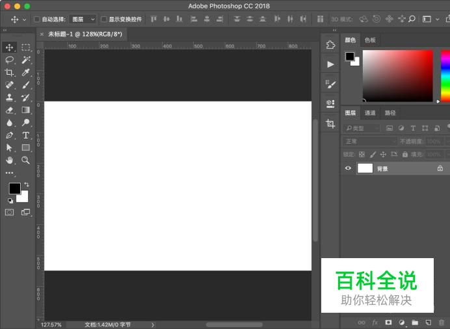Enable the 自动选择 checkbox
The width and height of the screenshot is (450, 329).
pyautogui.click(x=36, y=20)
